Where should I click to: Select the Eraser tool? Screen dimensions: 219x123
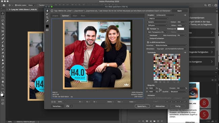point(3,53)
